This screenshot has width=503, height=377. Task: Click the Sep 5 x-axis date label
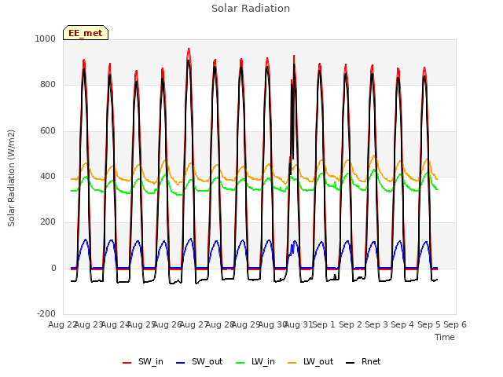coord(429,324)
